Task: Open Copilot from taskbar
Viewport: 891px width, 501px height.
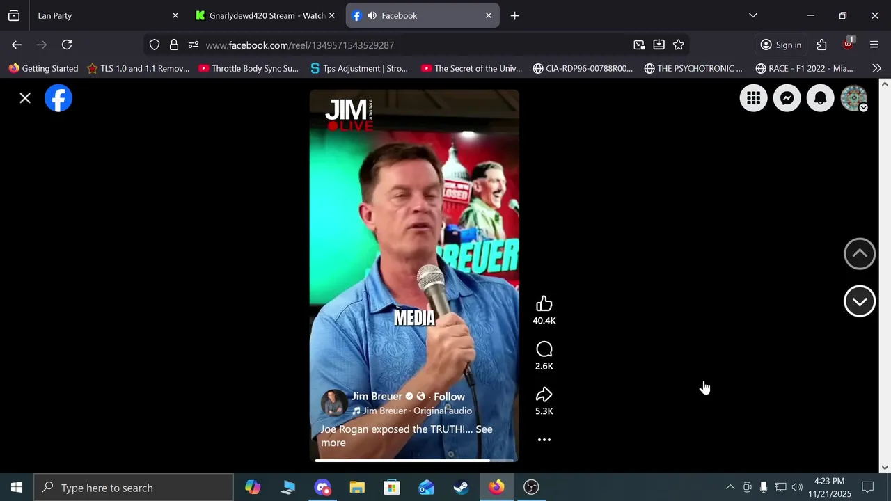Action: coord(253,487)
